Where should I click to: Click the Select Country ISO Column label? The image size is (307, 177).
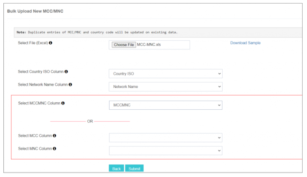click(x=41, y=72)
